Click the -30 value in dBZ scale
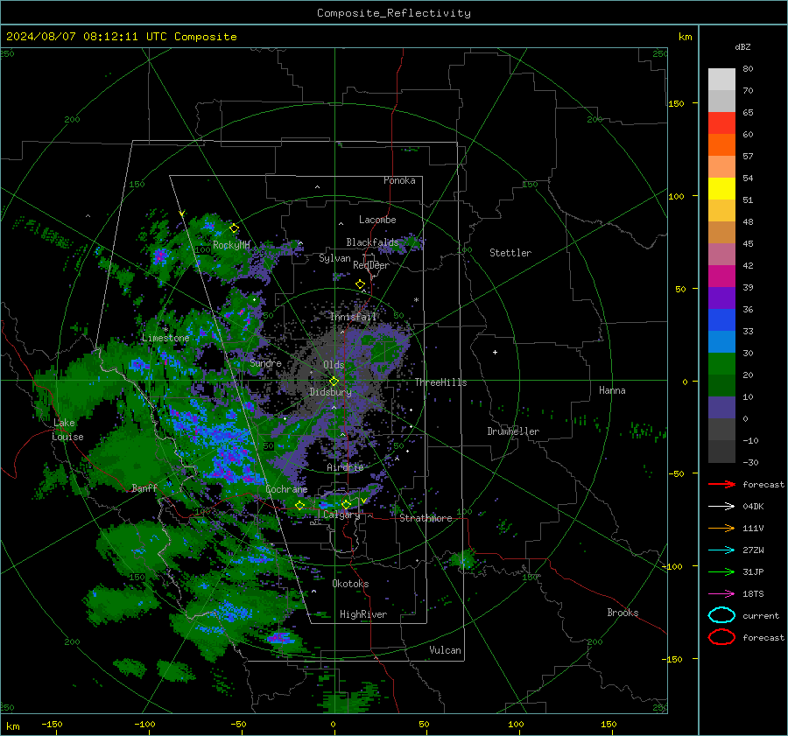 750,462
